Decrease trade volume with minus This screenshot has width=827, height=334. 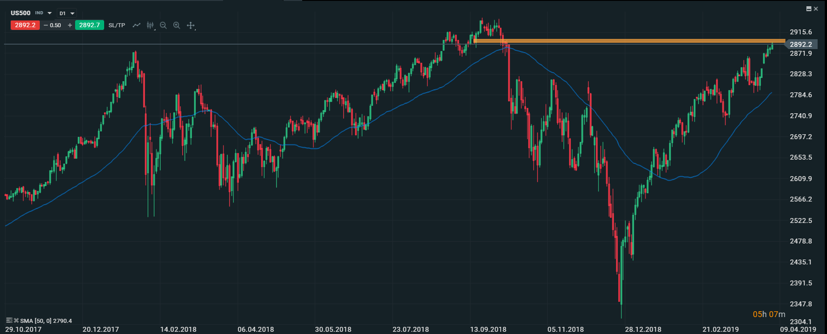[46, 25]
